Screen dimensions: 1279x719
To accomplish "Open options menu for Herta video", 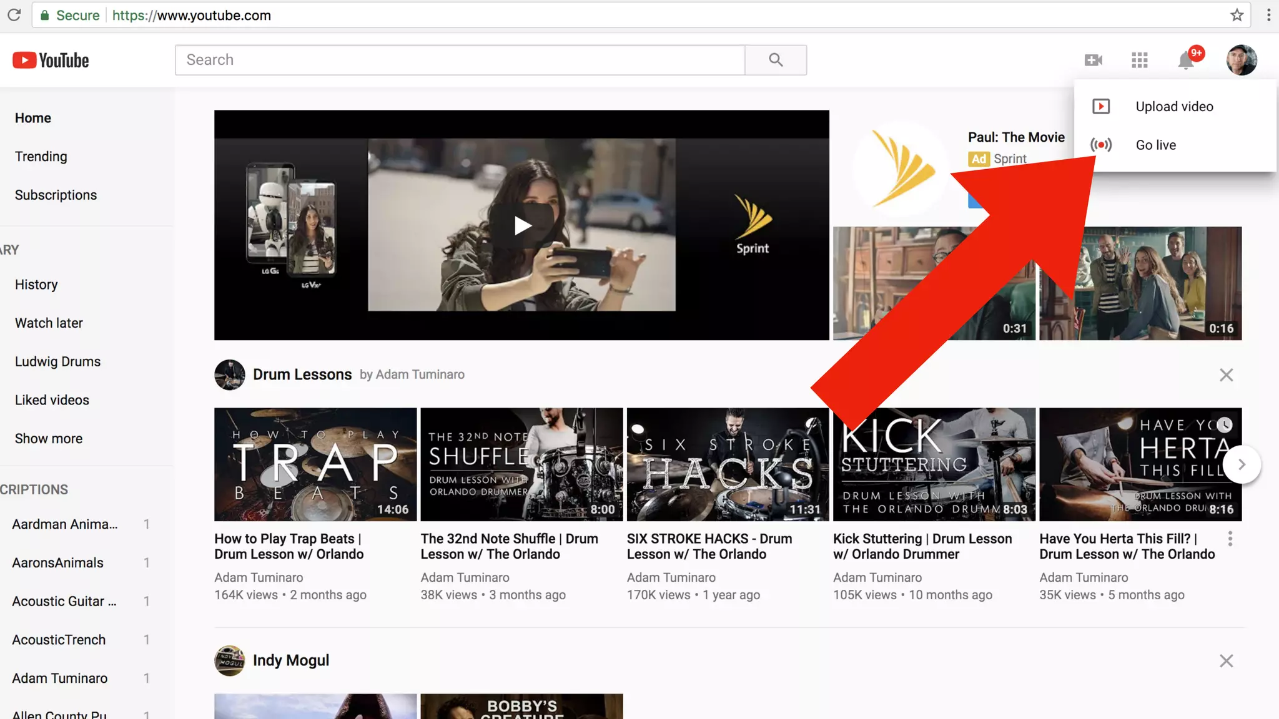I will (1230, 539).
